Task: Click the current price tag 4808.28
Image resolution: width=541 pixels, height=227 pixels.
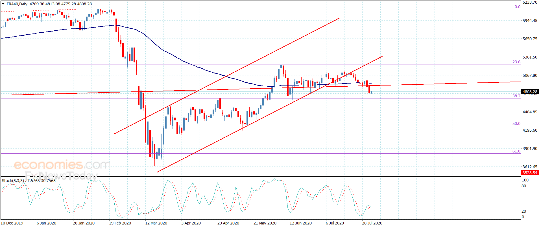Action: coord(530,92)
